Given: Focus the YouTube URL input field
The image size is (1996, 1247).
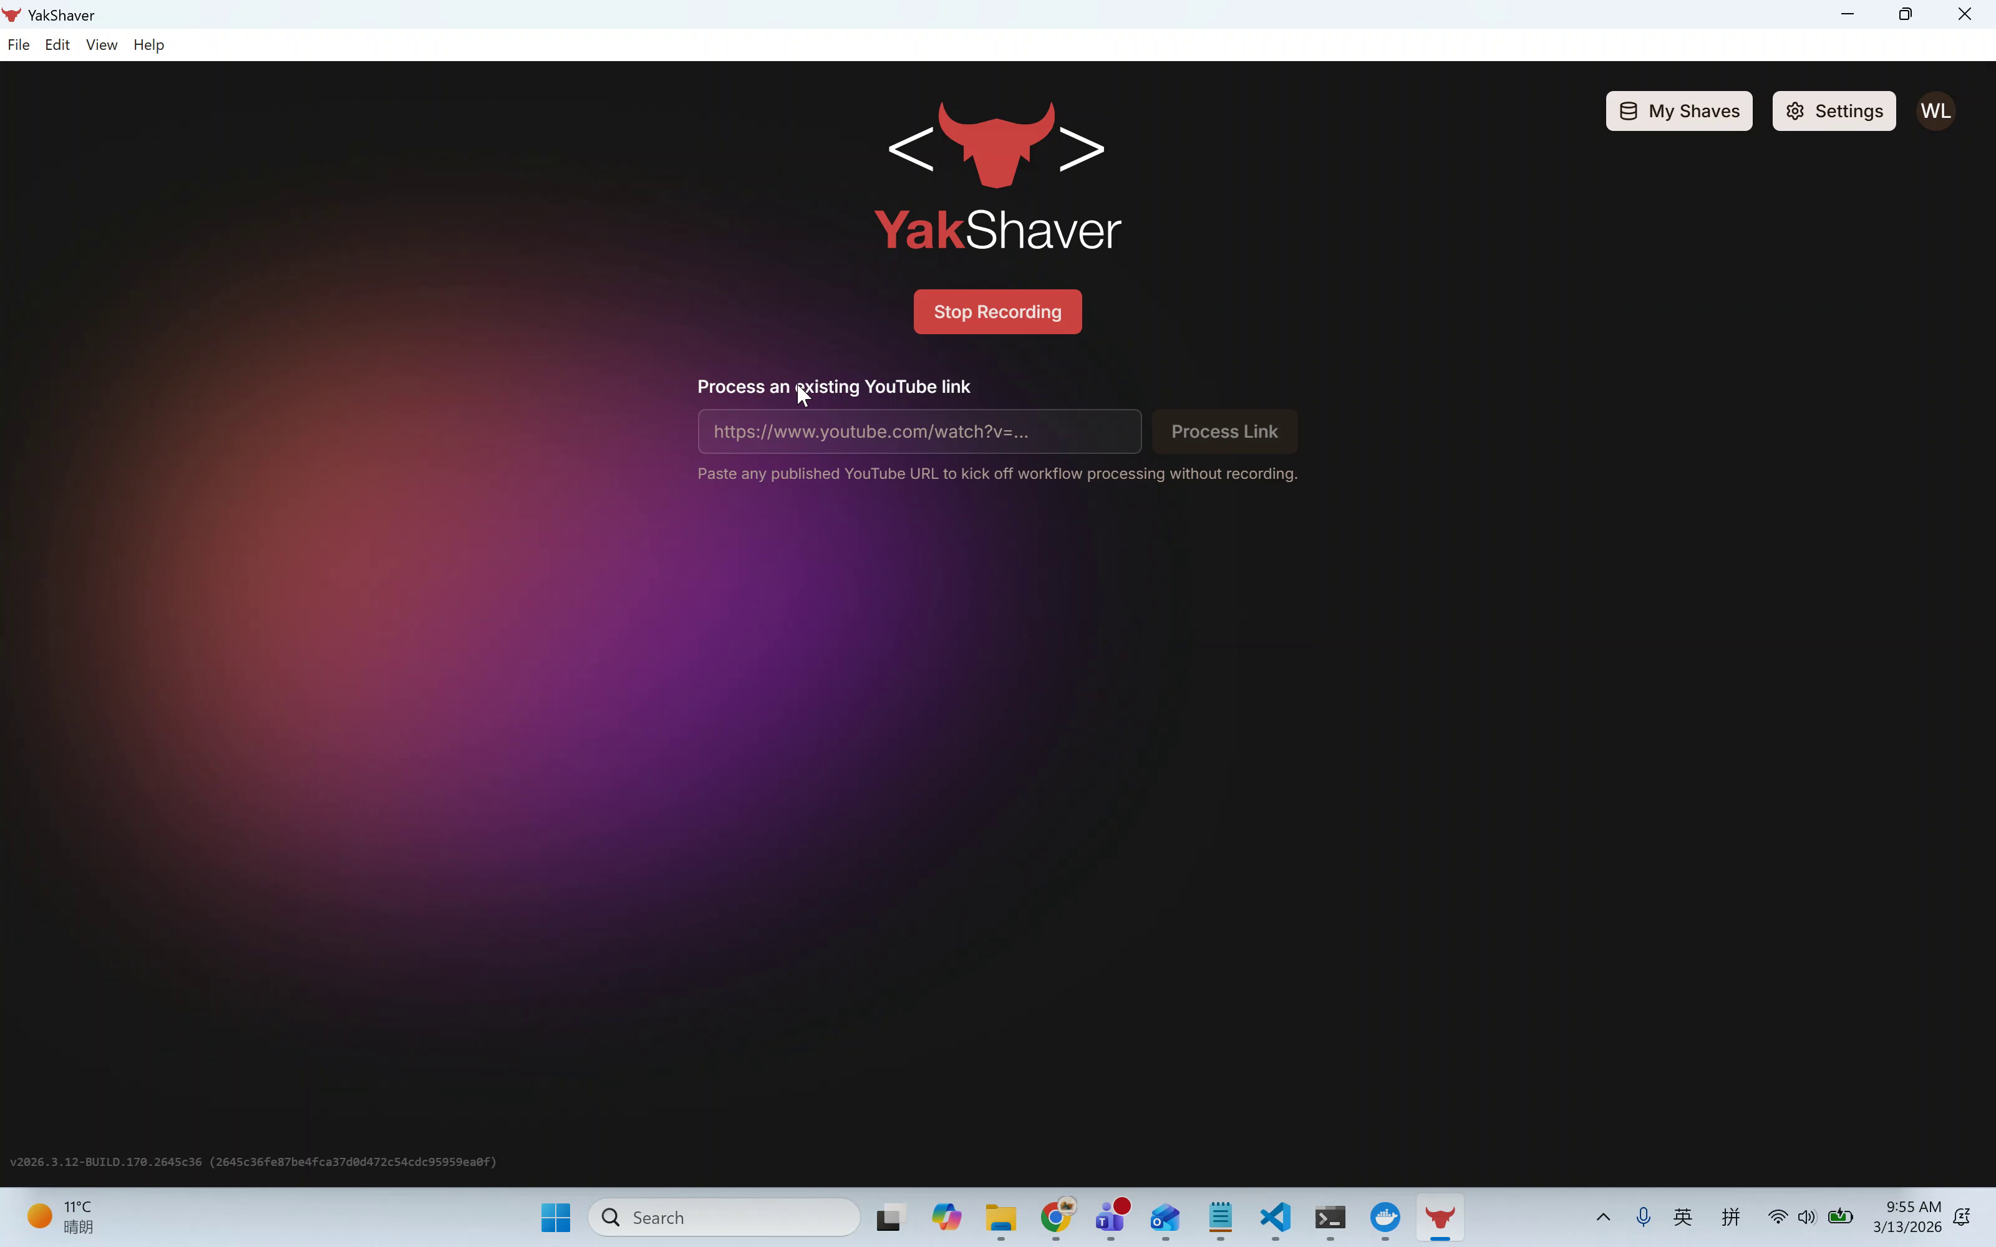Looking at the screenshot, I should 919,431.
